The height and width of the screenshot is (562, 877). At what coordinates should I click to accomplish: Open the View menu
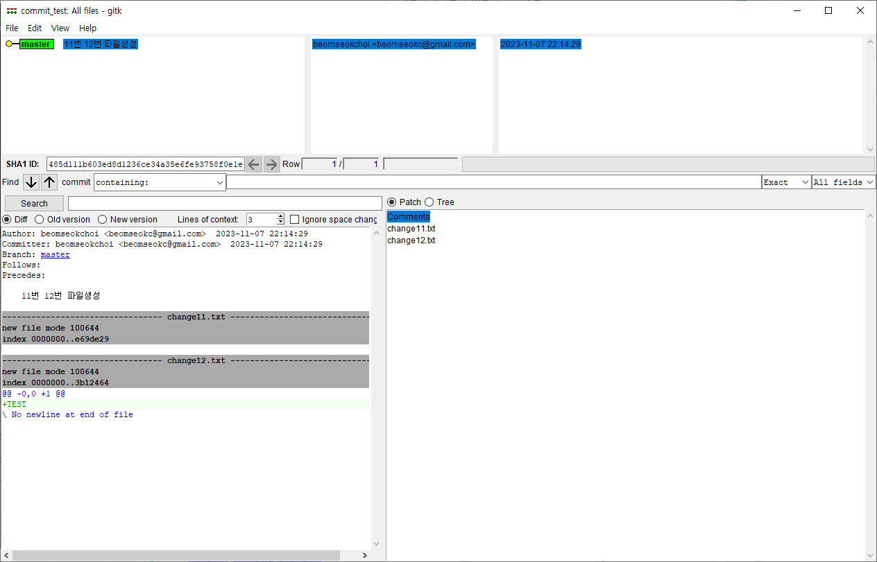tap(60, 28)
